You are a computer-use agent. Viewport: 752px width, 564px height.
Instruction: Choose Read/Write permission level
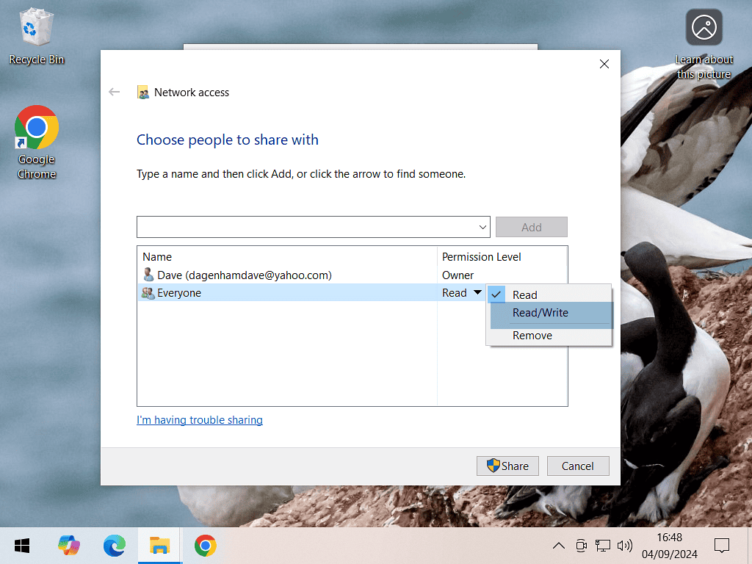coord(540,313)
